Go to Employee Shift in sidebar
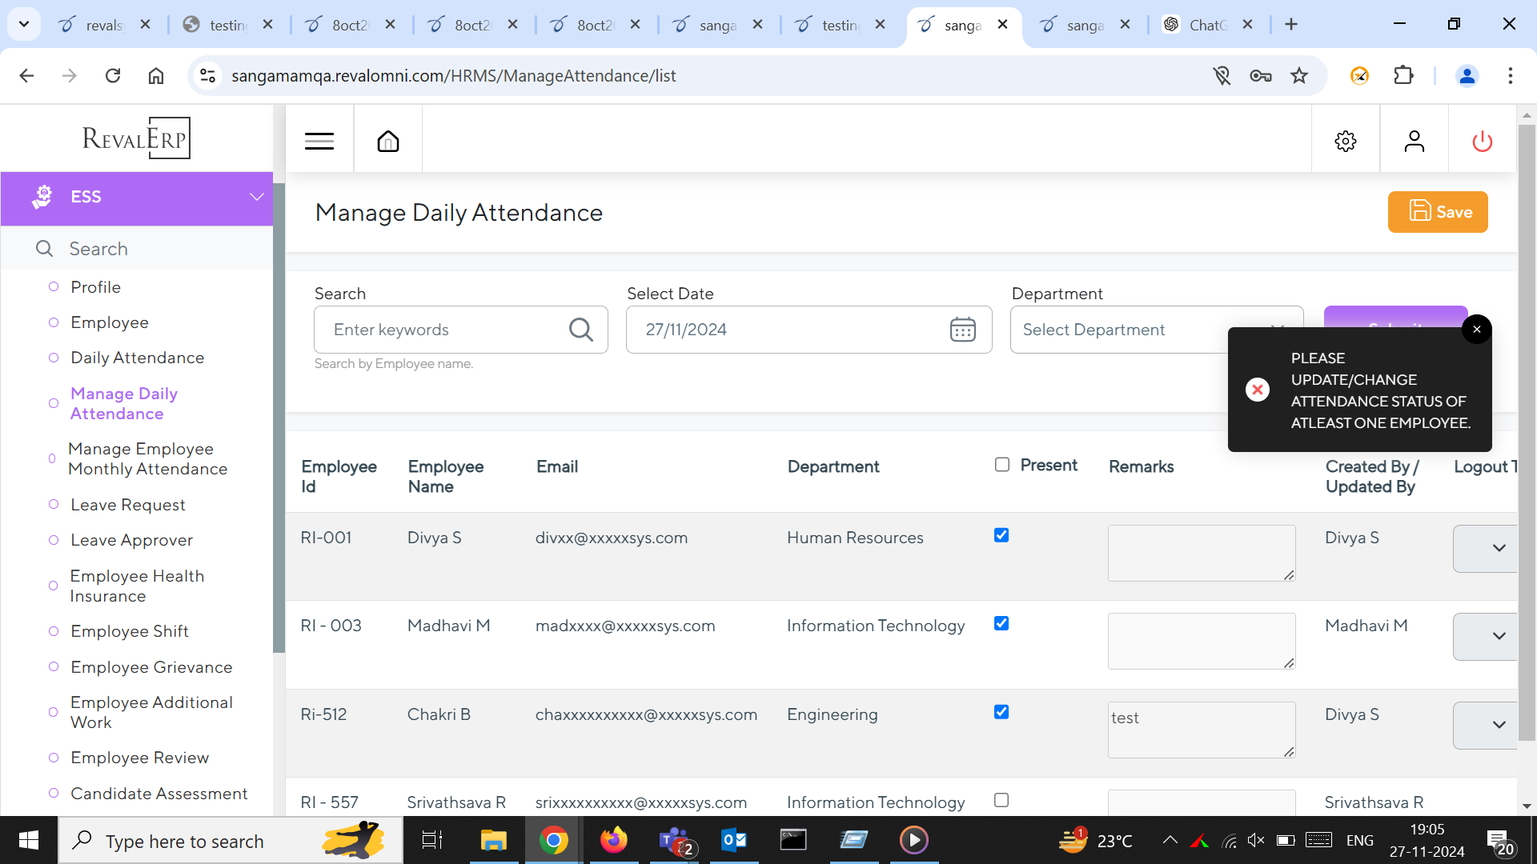The height and width of the screenshot is (864, 1537). click(x=130, y=631)
